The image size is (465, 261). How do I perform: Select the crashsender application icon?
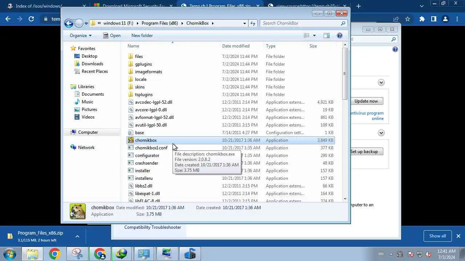[x=131, y=163]
